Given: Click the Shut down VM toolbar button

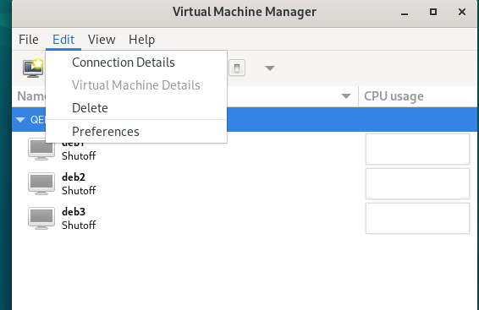Looking at the screenshot, I should tap(237, 68).
